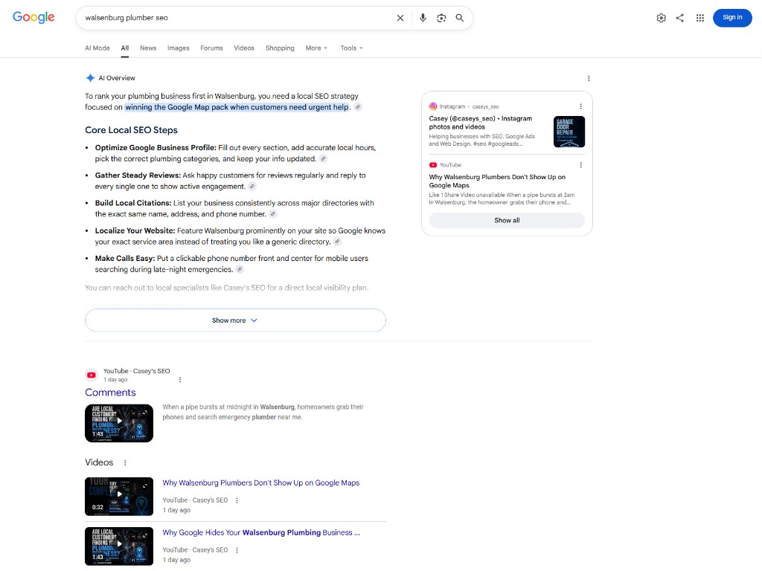
Task: Click Garage Door Repair Instagram thumbnail
Action: pos(569,132)
